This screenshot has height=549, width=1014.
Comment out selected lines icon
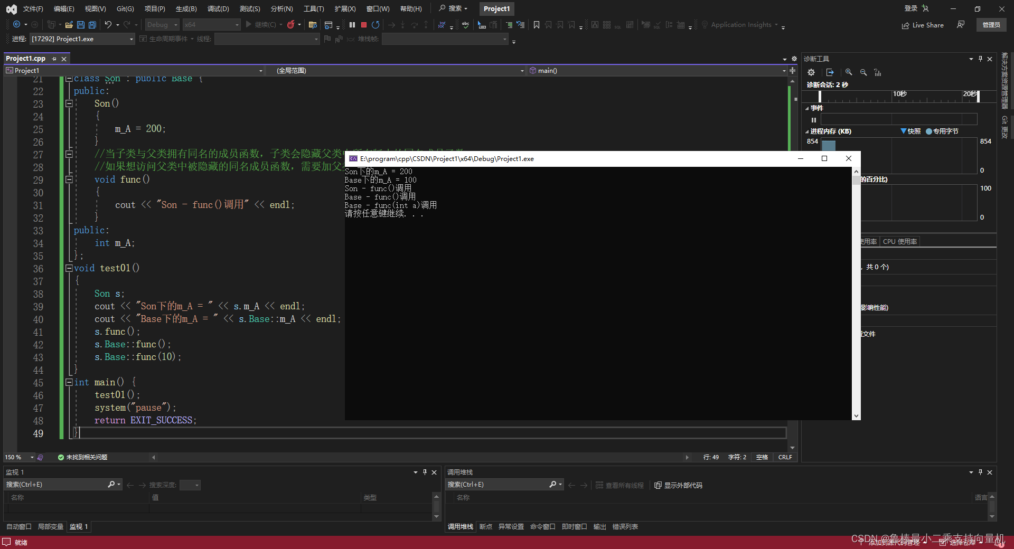[509, 25]
